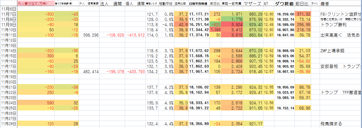Viewport: 362px width, 128px height.
Task: Select the Nikkei value 16,251.54 cell
Action: click(x=199, y=24)
